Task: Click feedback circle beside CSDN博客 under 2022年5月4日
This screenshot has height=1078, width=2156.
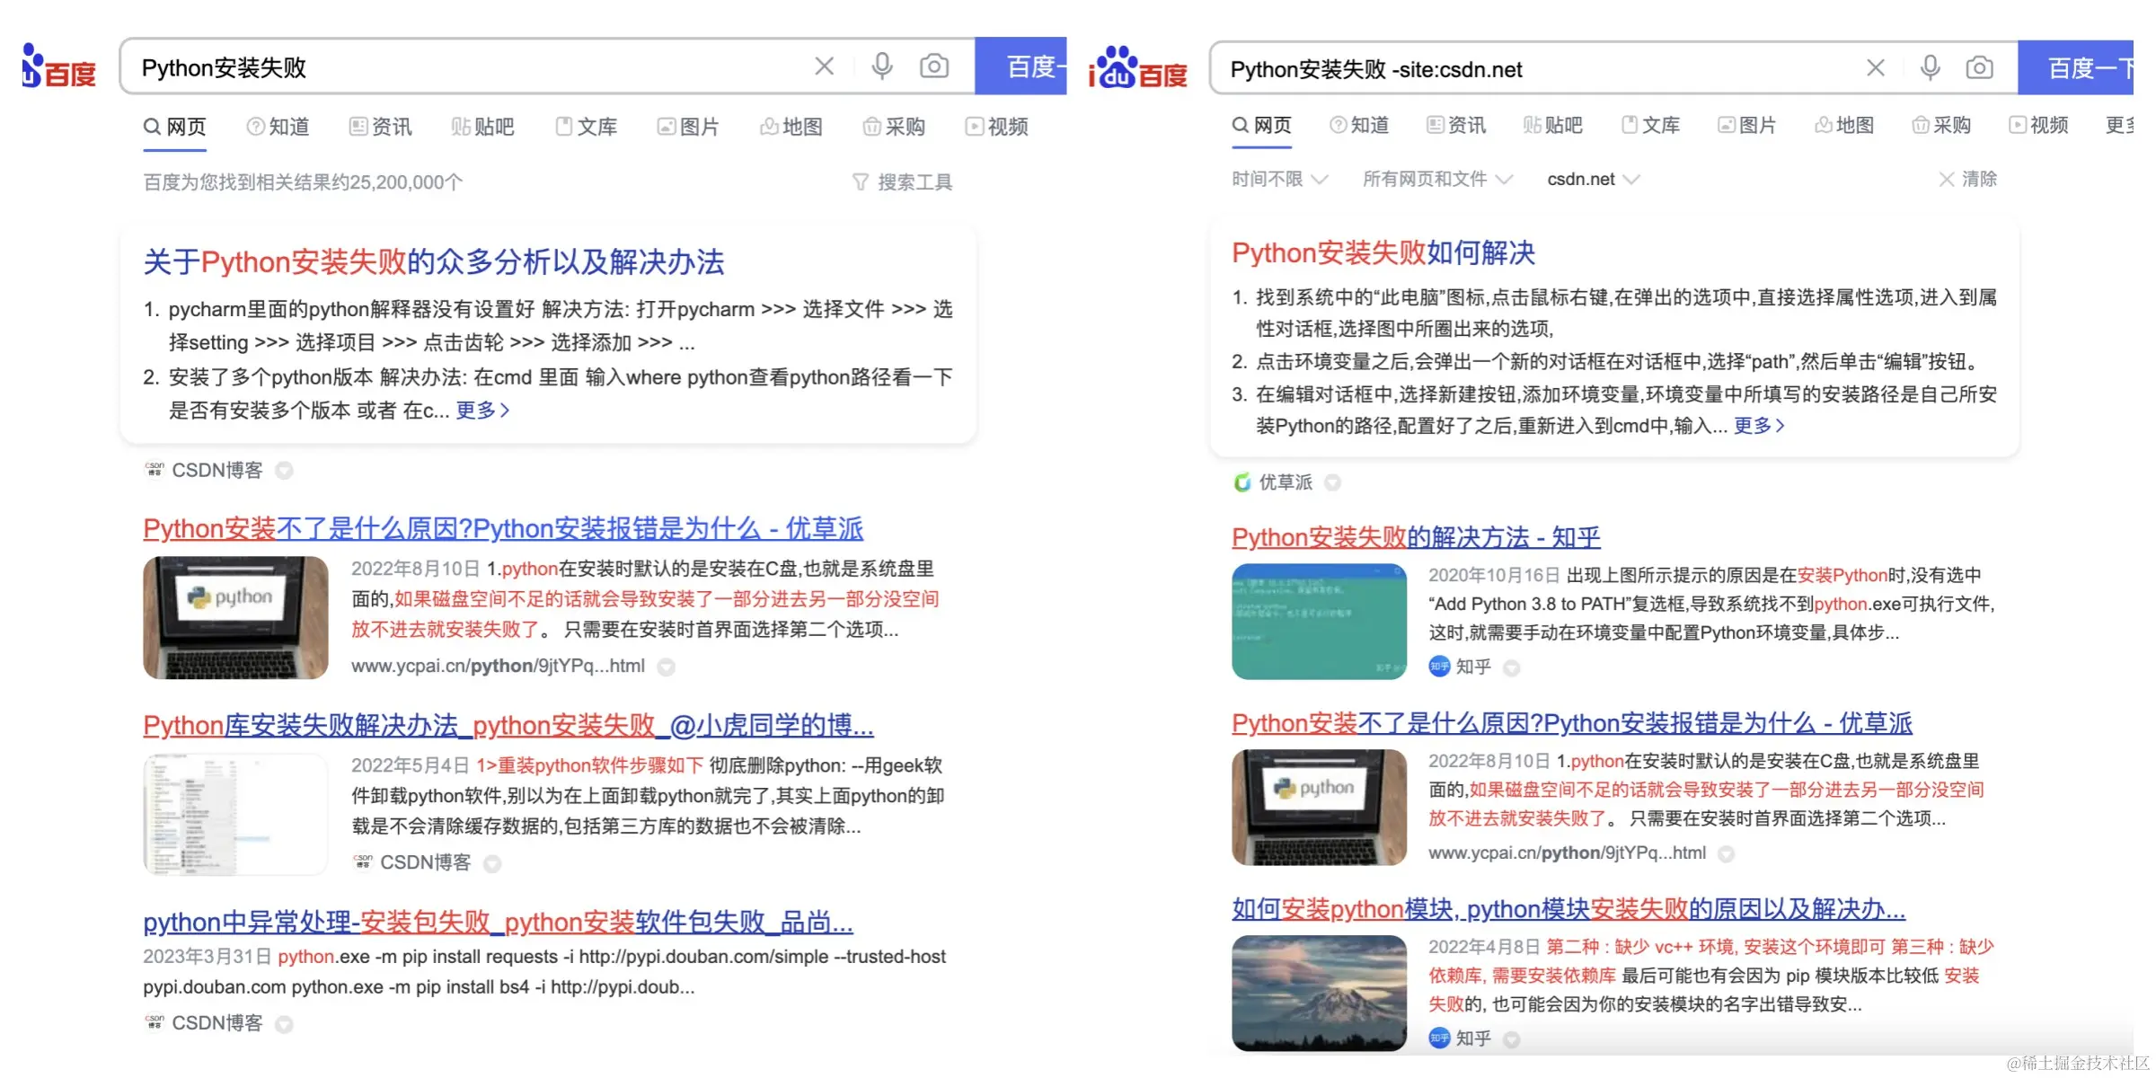Action: pyautogui.click(x=492, y=863)
